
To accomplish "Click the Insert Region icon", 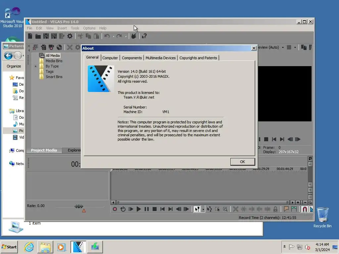I will tap(294, 209).
